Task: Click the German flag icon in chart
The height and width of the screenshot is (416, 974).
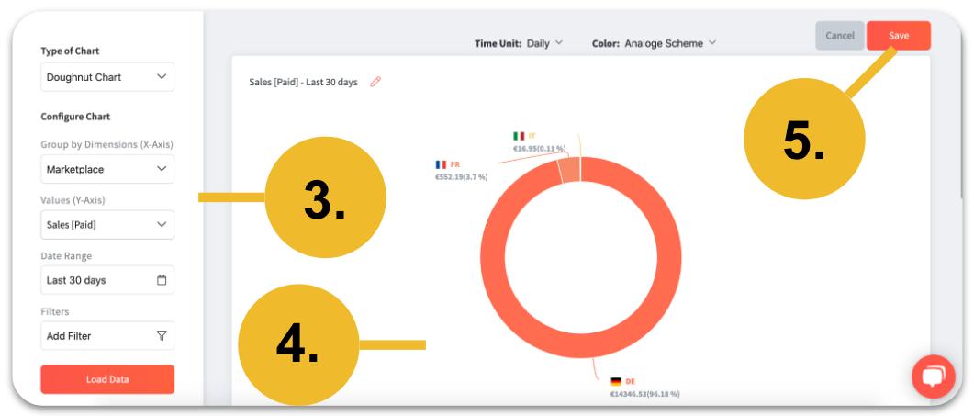Action: tap(616, 381)
